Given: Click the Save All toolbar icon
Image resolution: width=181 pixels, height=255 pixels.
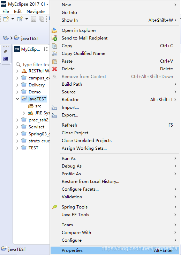Looking at the screenshot, I should [42, 19].
